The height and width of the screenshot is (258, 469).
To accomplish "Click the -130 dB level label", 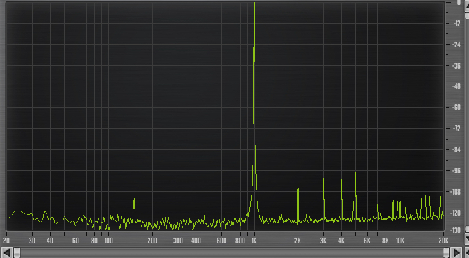I will coord(456,230).
